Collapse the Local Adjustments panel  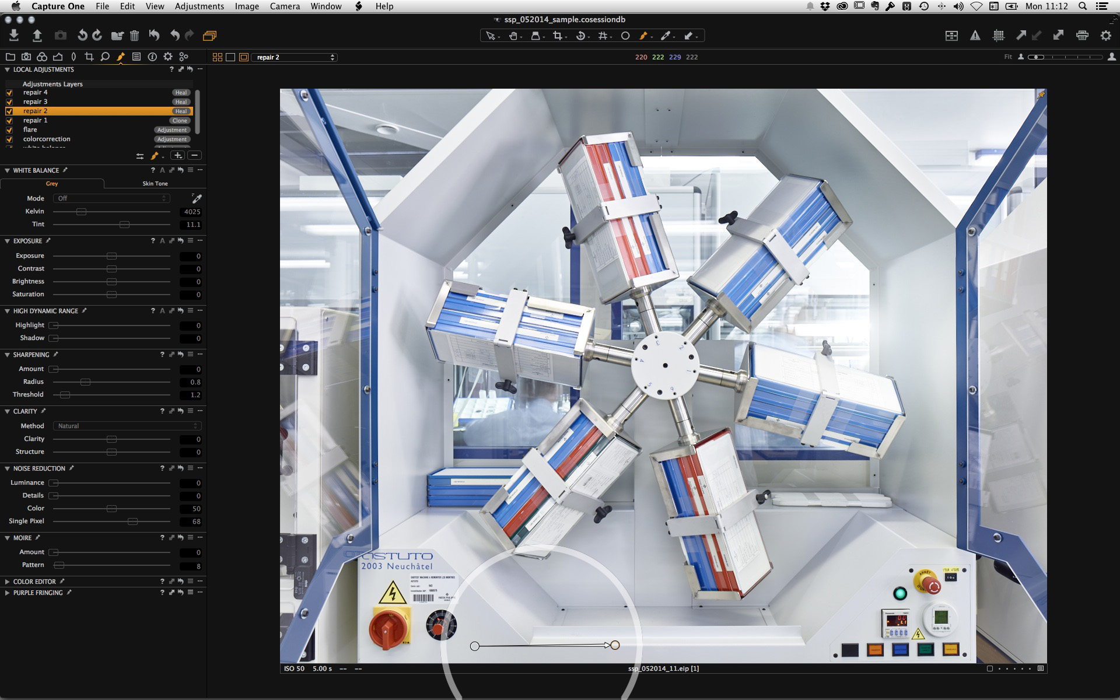coord(7,69)
